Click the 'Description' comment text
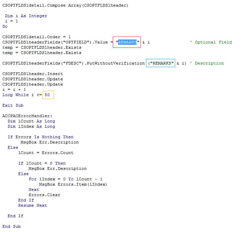249x232 pixels. point(209,63)
